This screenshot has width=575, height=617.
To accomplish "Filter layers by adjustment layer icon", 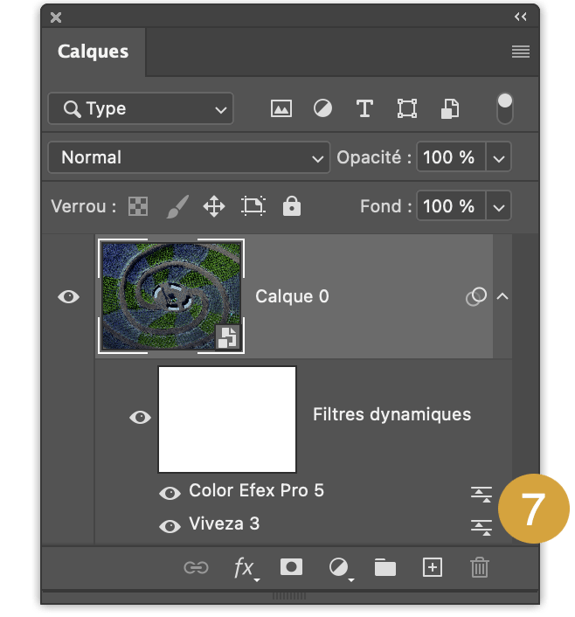I will [x=322, y=108].
